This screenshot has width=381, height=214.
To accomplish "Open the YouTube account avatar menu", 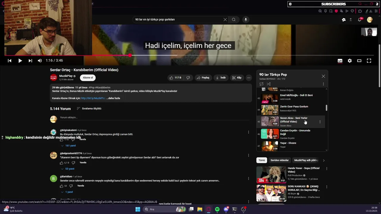I will (370, 20).
